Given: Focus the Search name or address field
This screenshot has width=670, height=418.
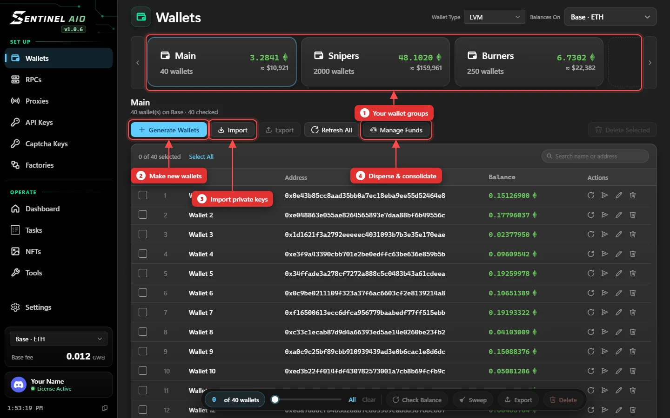Looking at the screenshot, I should tap(595, 157).
